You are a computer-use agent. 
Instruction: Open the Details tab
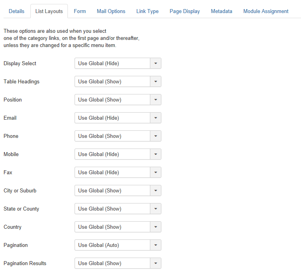17,11
